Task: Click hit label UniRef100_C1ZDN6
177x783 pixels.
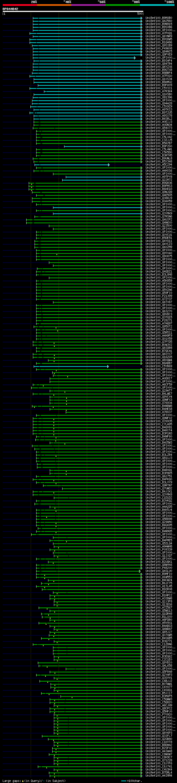Action: click(x=159, y=645)
